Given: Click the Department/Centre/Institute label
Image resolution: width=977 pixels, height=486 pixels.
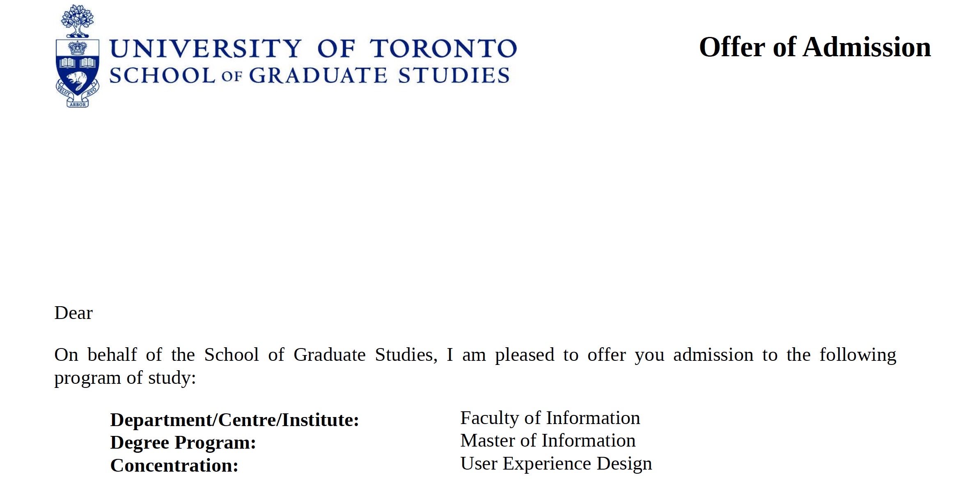Looking at the screenshot, I should click(235, 420).
